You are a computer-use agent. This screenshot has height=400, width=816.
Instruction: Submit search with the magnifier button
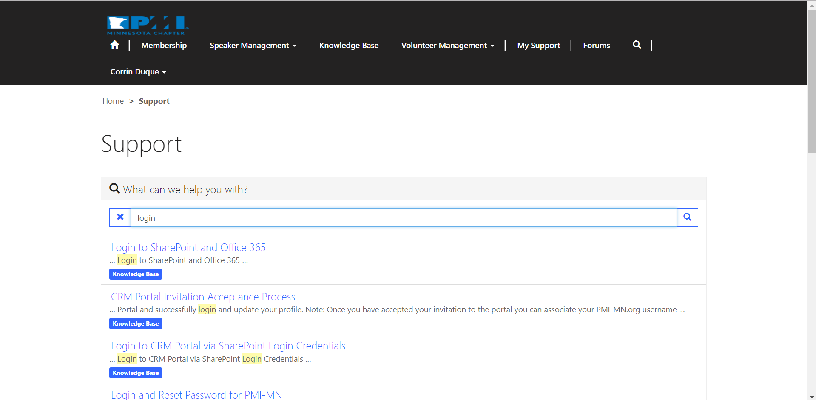[687, 217]
